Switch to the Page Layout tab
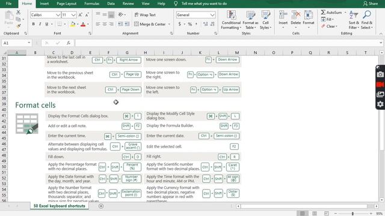Image resolution: width=385 pixels, height=216 pixels. click(x=67, y=4)
